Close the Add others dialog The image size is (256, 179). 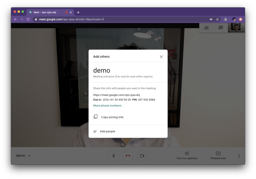tap(161, 57)
